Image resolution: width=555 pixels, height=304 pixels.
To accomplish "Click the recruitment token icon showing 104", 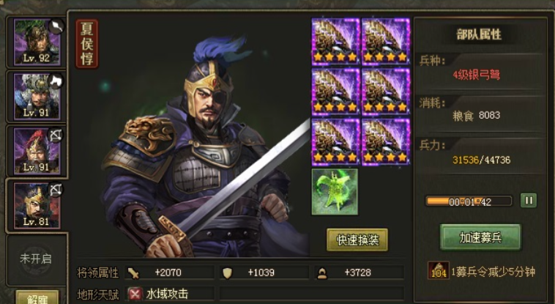I will click(438, 270).
